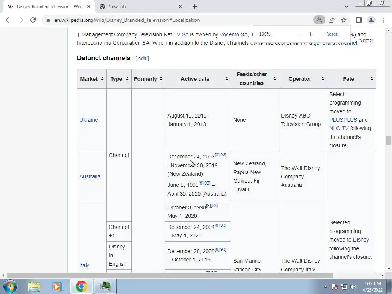Viewport: 392px width, 294px height.
Task: Open the network tray icon
Action: coord(344,287)
